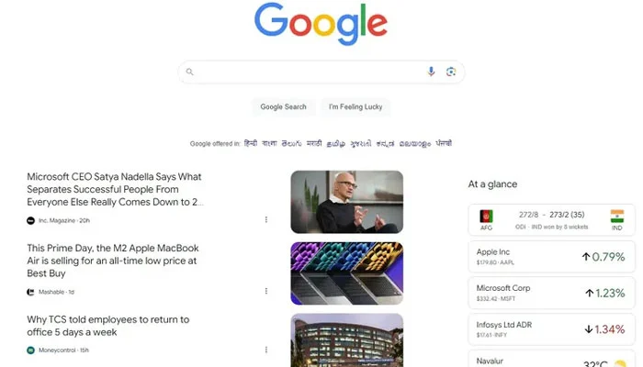Open more options for the MacBook Air article

(266, 291)
